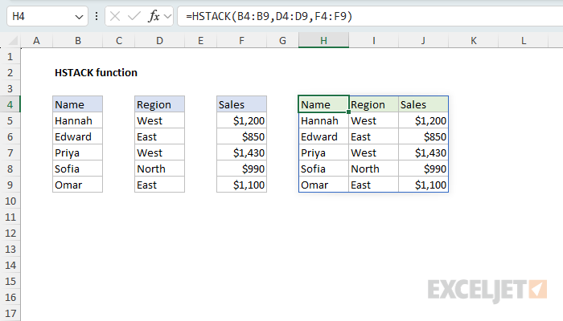The image size is (563, 321).
Task: Click '$1,430' in column J
Action: (x=423, y=153)
